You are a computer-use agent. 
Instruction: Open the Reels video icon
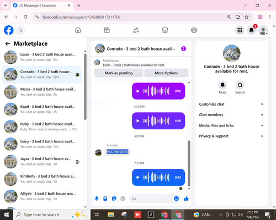tap(107, 30)
